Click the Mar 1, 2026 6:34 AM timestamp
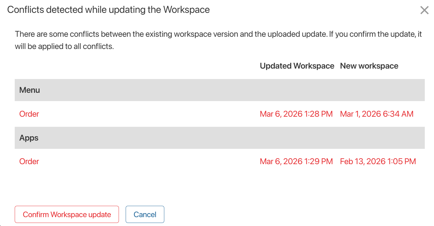Screen dimensions: 434x226 tap(377, 114)
